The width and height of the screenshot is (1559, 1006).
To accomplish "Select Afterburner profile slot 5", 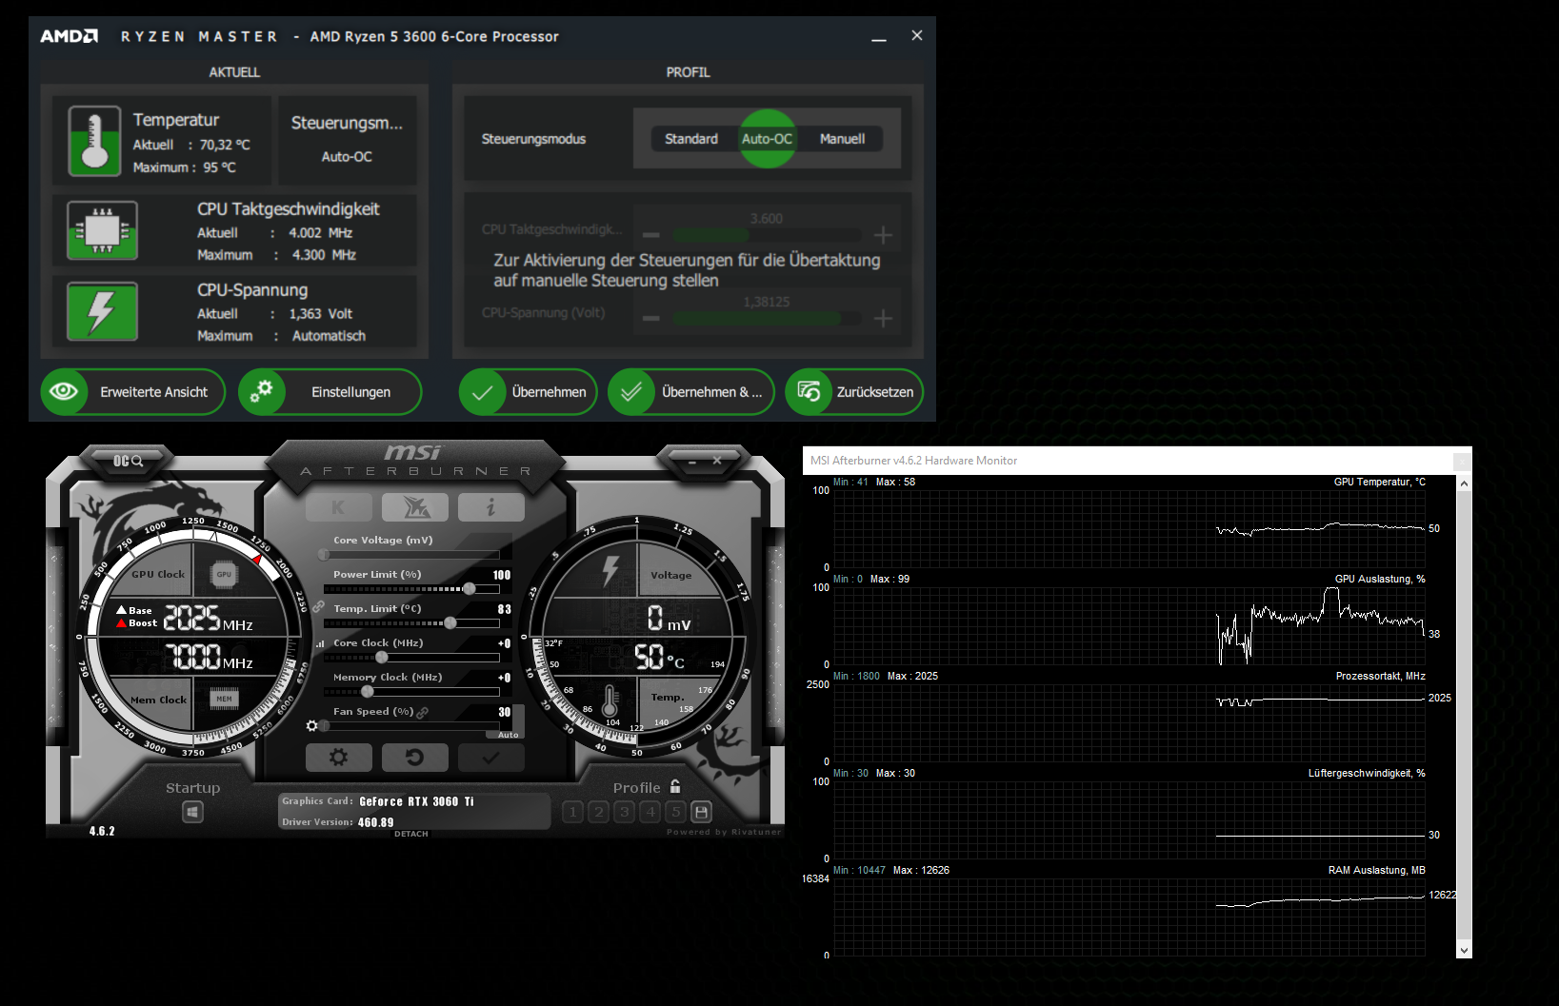I will pos(676,812).
